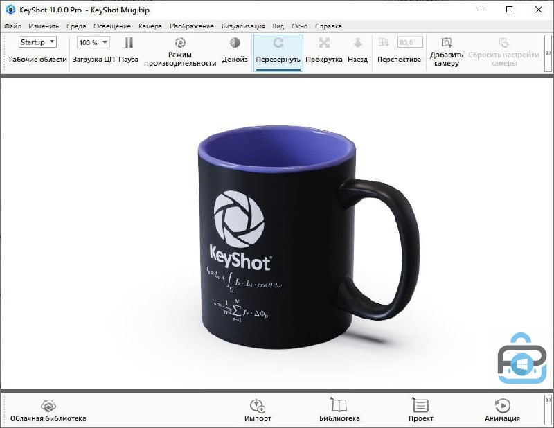Expand the Startup workspace dropdown
Screen dimensions: 554x428
click(37, 42)
